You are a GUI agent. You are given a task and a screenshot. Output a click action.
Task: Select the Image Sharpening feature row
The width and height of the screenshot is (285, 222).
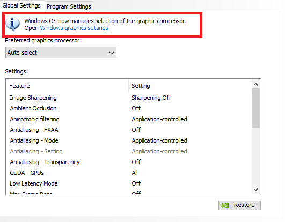click(x=128, y=98)
